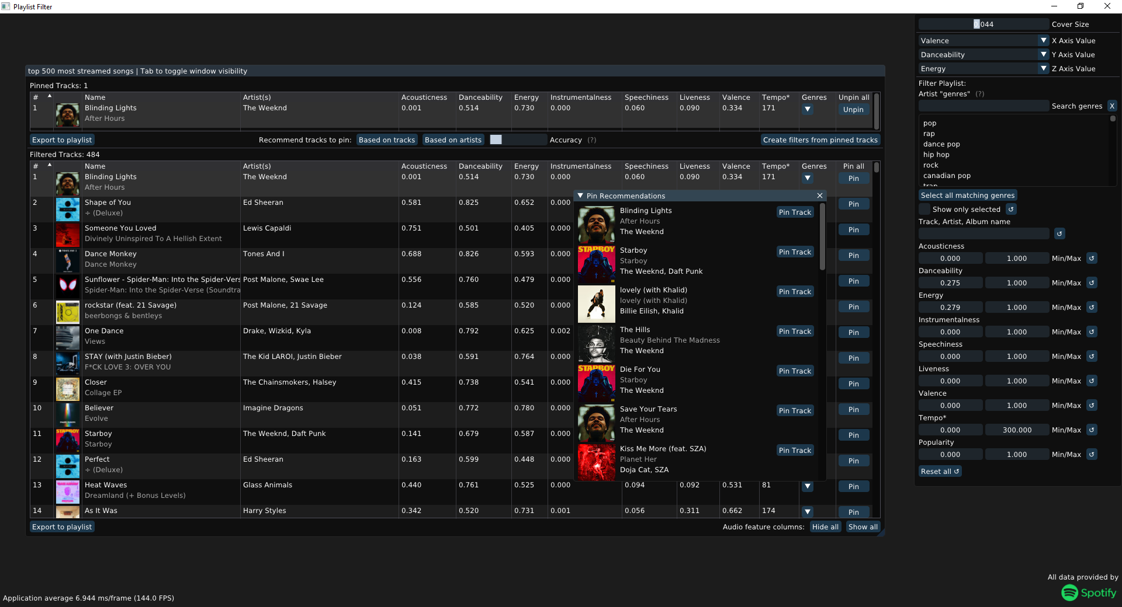This screenshot has height=607, width=1122.
Task: Focus the Search genres input field
Action: [x=984, y=106]
